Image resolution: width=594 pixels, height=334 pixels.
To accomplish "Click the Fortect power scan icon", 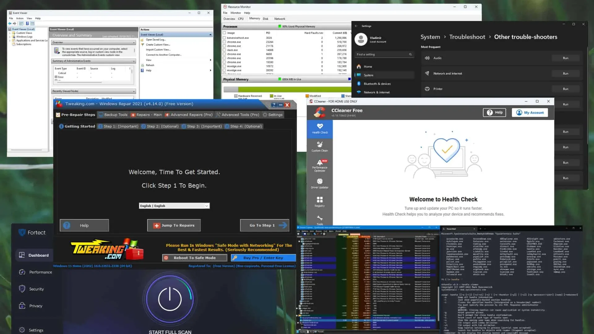I will click(170, 299).
